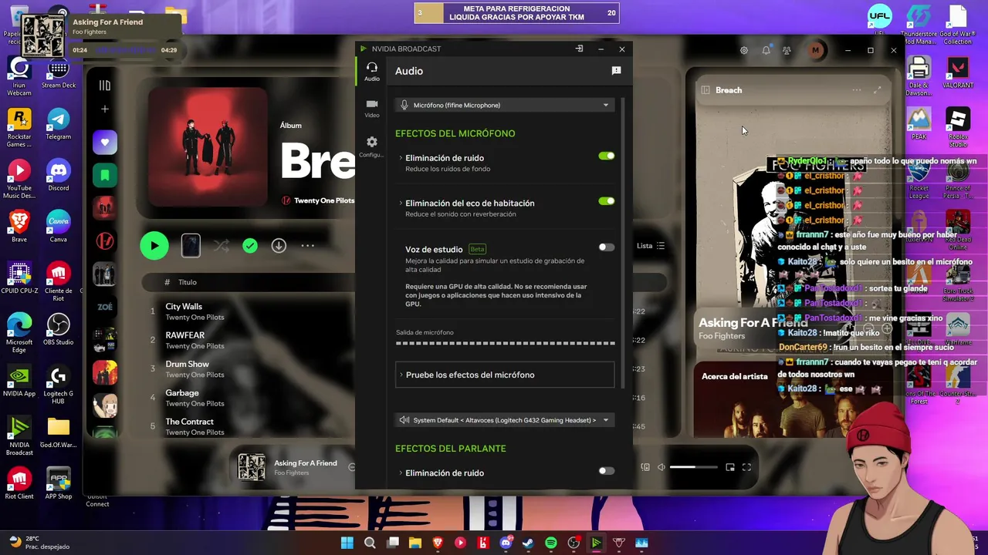This screenshot has width=988, height=555.
Task: Open the Audio tab in NVIDIA Broadcast
Action: 372,72
